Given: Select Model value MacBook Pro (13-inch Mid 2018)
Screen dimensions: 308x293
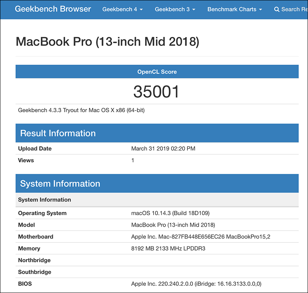Looking at the screenshot, I should point(173,225).
